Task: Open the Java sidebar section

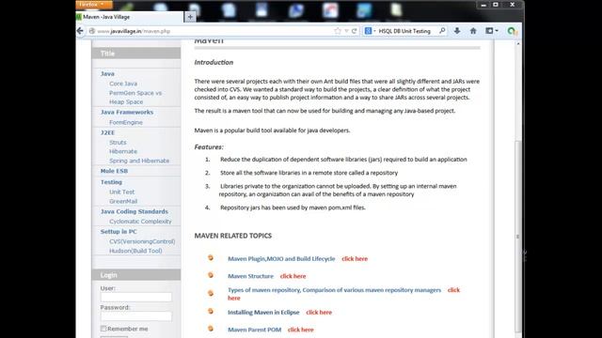Action: 107,73
